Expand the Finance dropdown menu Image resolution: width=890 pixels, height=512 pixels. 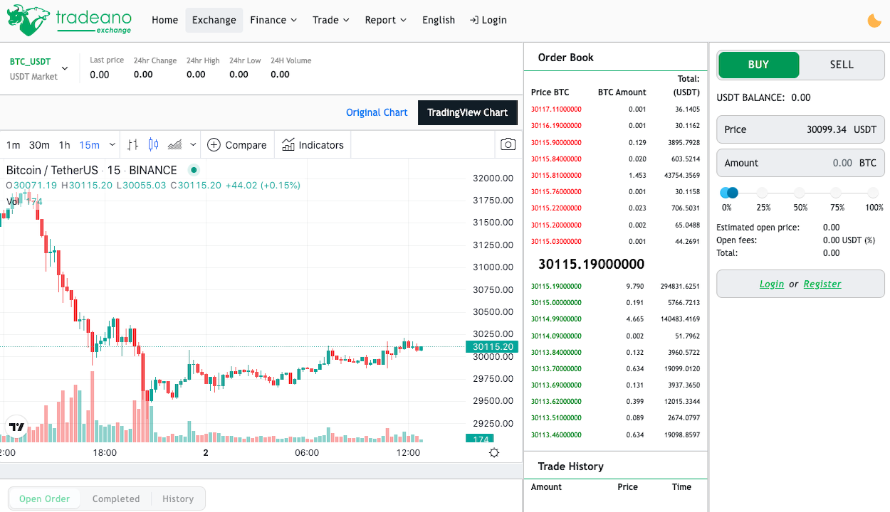273,20
